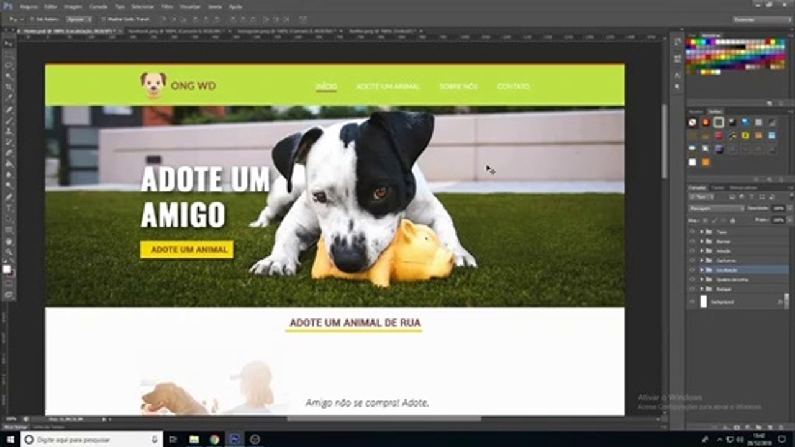Screen dimensions: 795x447
Task: Click the SOBRE NÓS nav link in mockup
Action: tap(458, 86)
